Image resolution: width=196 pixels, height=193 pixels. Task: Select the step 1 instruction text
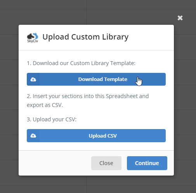pyautogui.click(x=81, y=63)
